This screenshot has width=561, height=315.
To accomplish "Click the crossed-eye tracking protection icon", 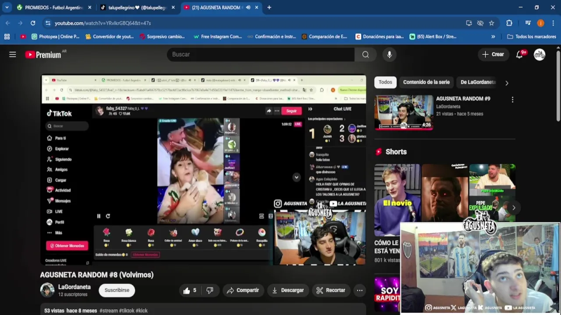I will tap(480, 23).
